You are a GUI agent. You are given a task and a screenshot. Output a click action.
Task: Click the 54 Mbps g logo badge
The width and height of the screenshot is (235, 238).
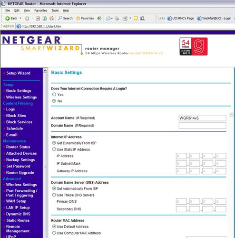194,47
